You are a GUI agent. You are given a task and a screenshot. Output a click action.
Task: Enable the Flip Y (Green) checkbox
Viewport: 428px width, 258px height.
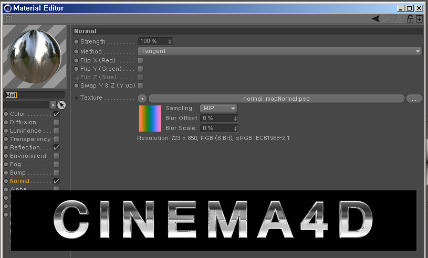pos(141,69)
